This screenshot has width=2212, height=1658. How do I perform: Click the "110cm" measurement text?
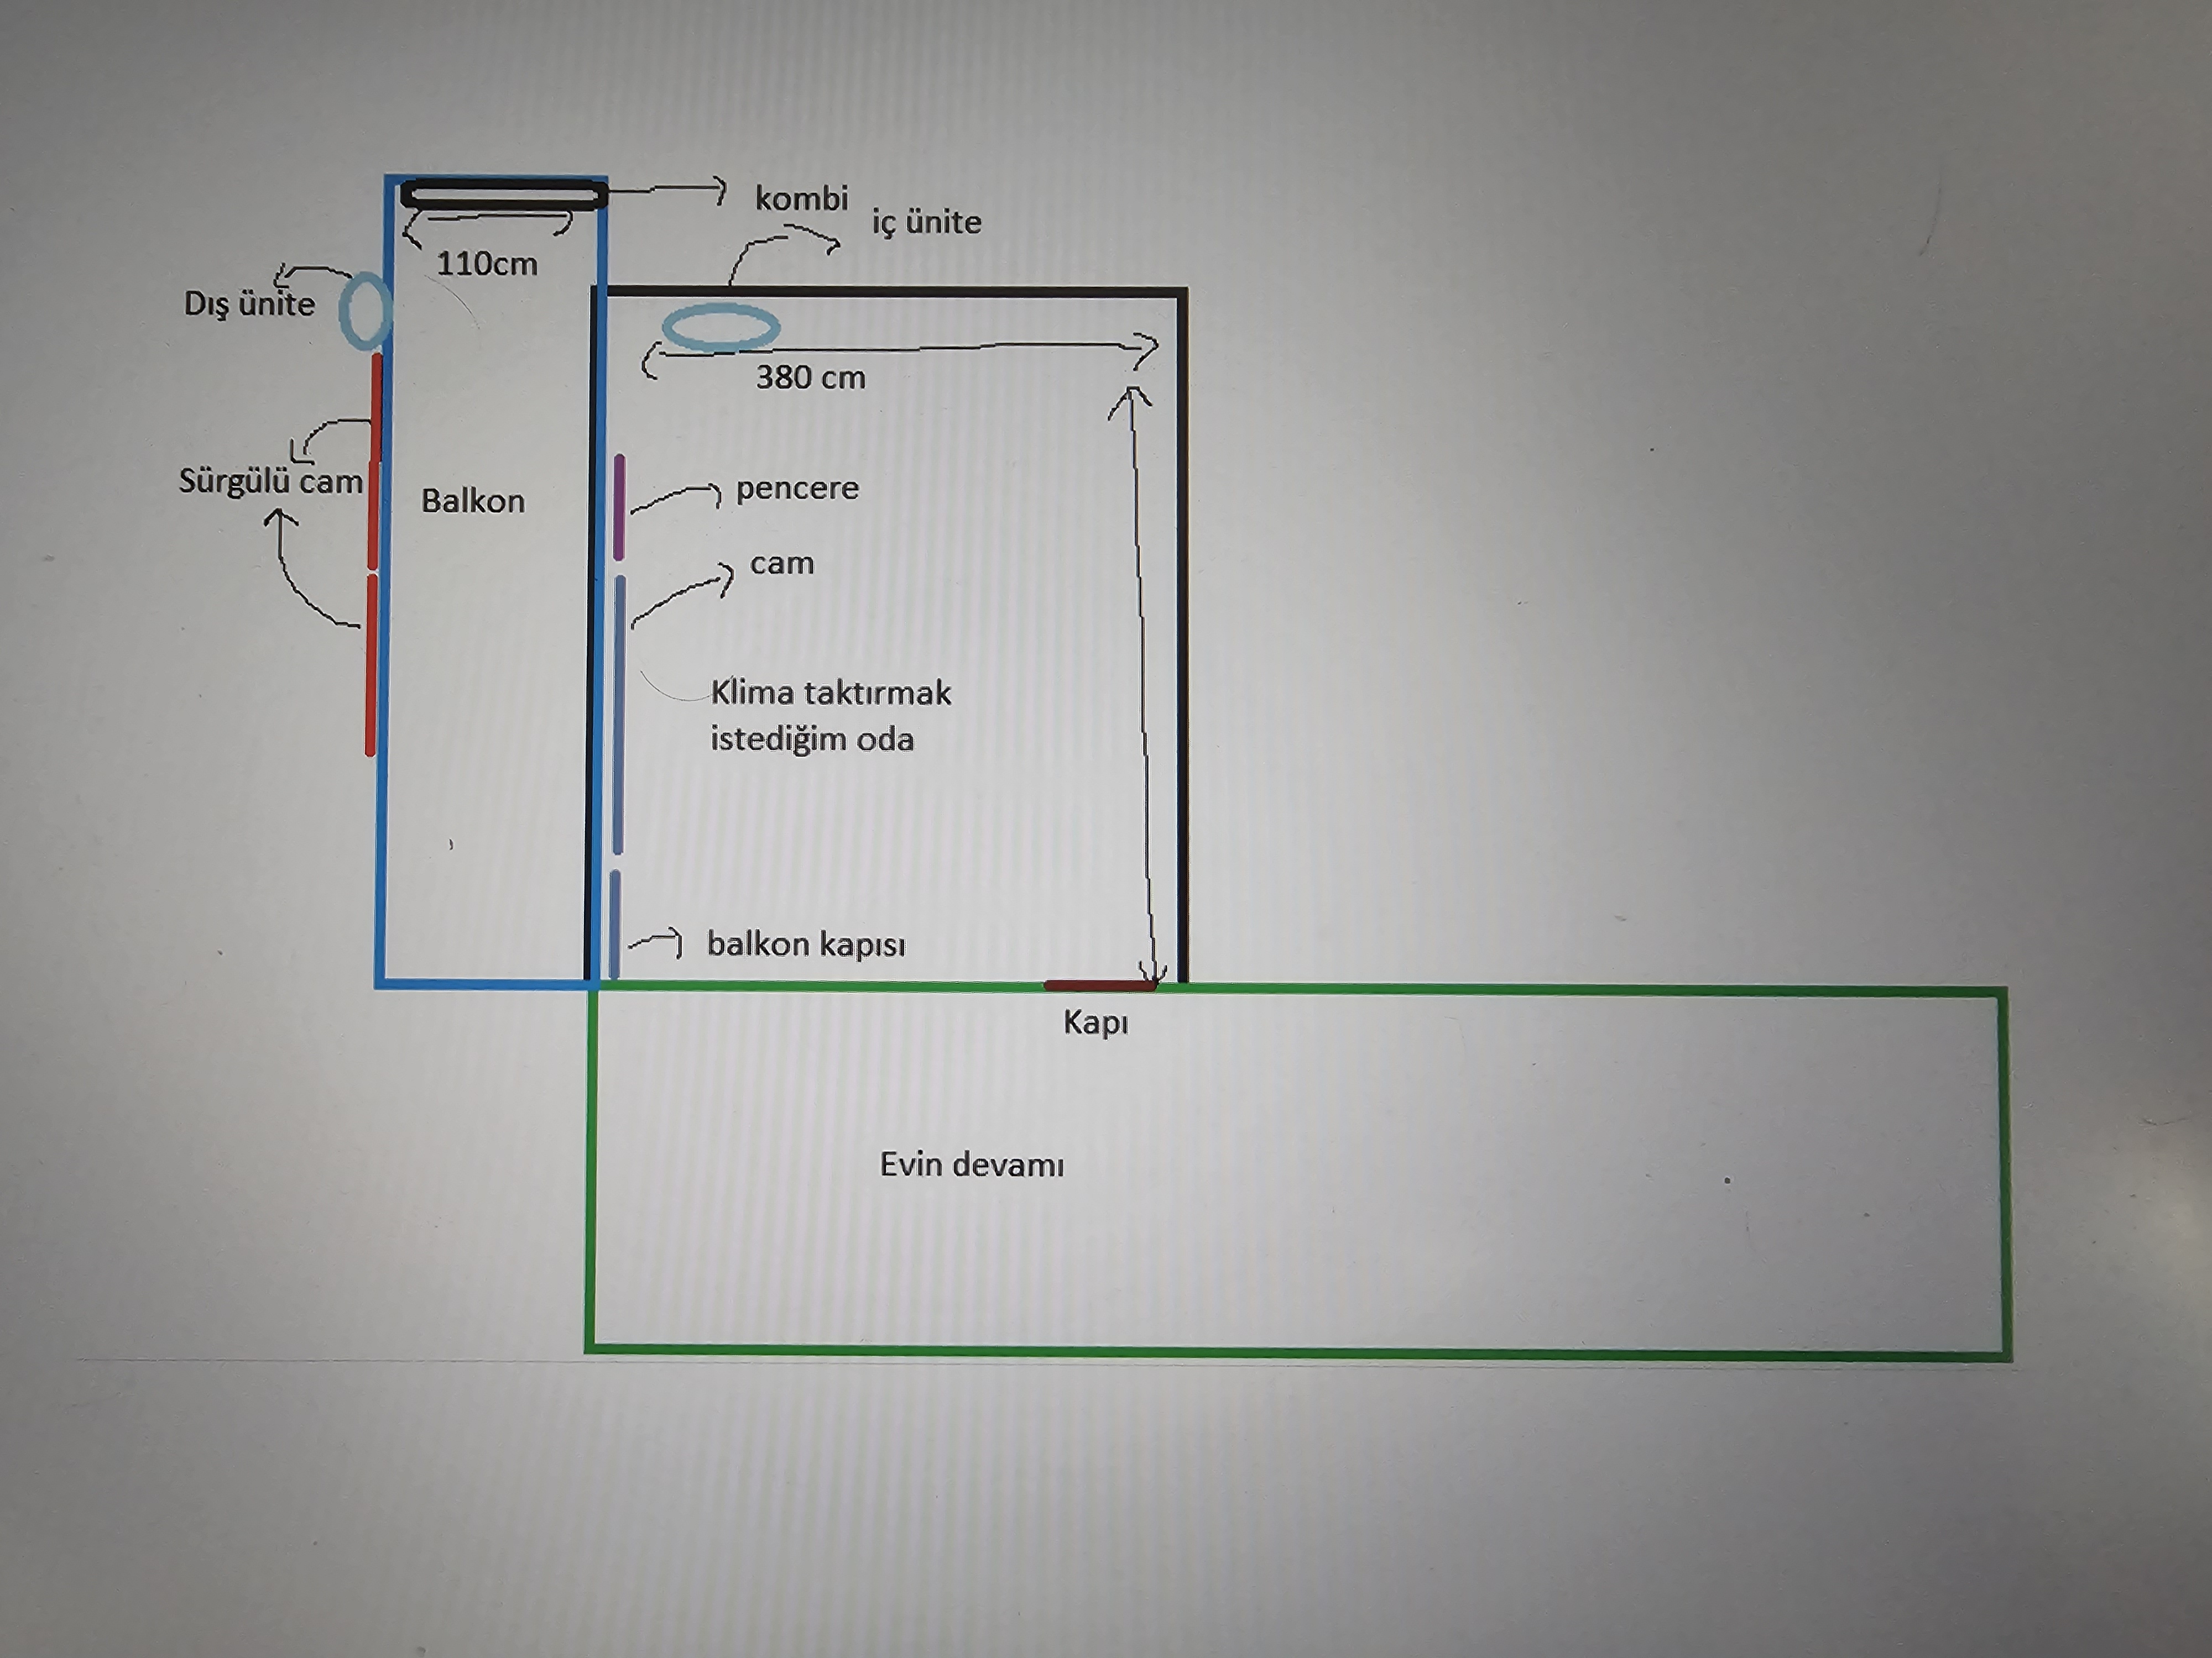[487, 264]
